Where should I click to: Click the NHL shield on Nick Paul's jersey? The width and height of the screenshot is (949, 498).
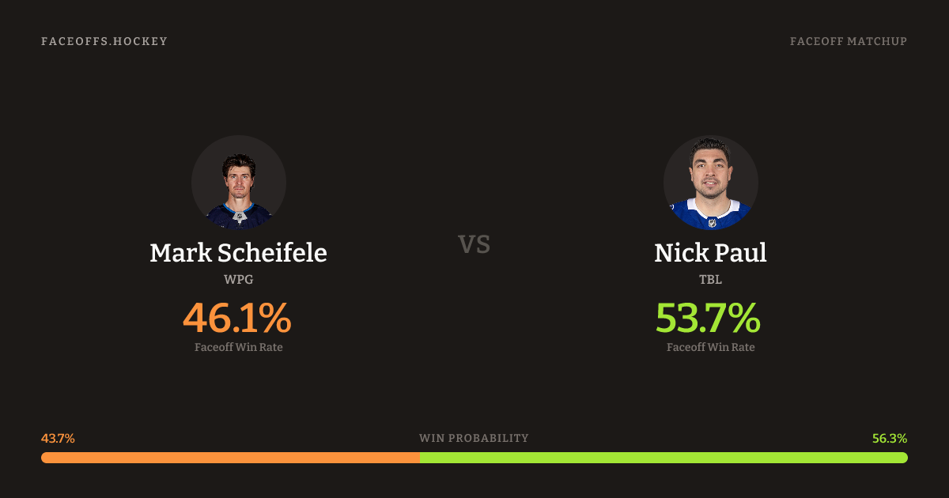coord(711,223)
